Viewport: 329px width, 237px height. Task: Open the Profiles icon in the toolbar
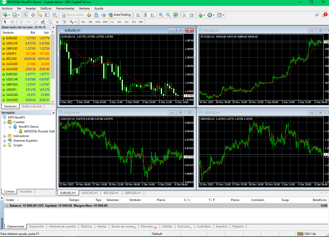14,15
